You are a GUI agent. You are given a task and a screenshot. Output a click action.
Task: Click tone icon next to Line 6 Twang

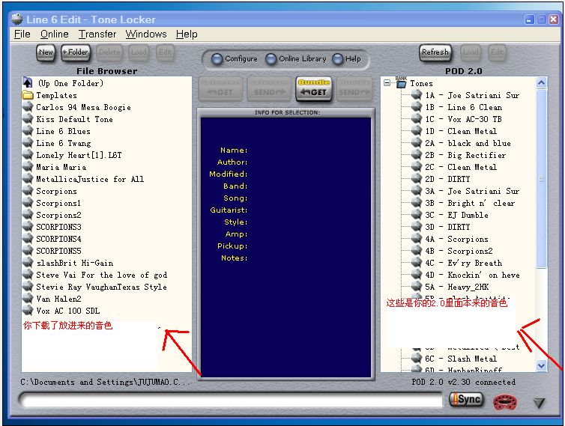(x=28, y=143)
